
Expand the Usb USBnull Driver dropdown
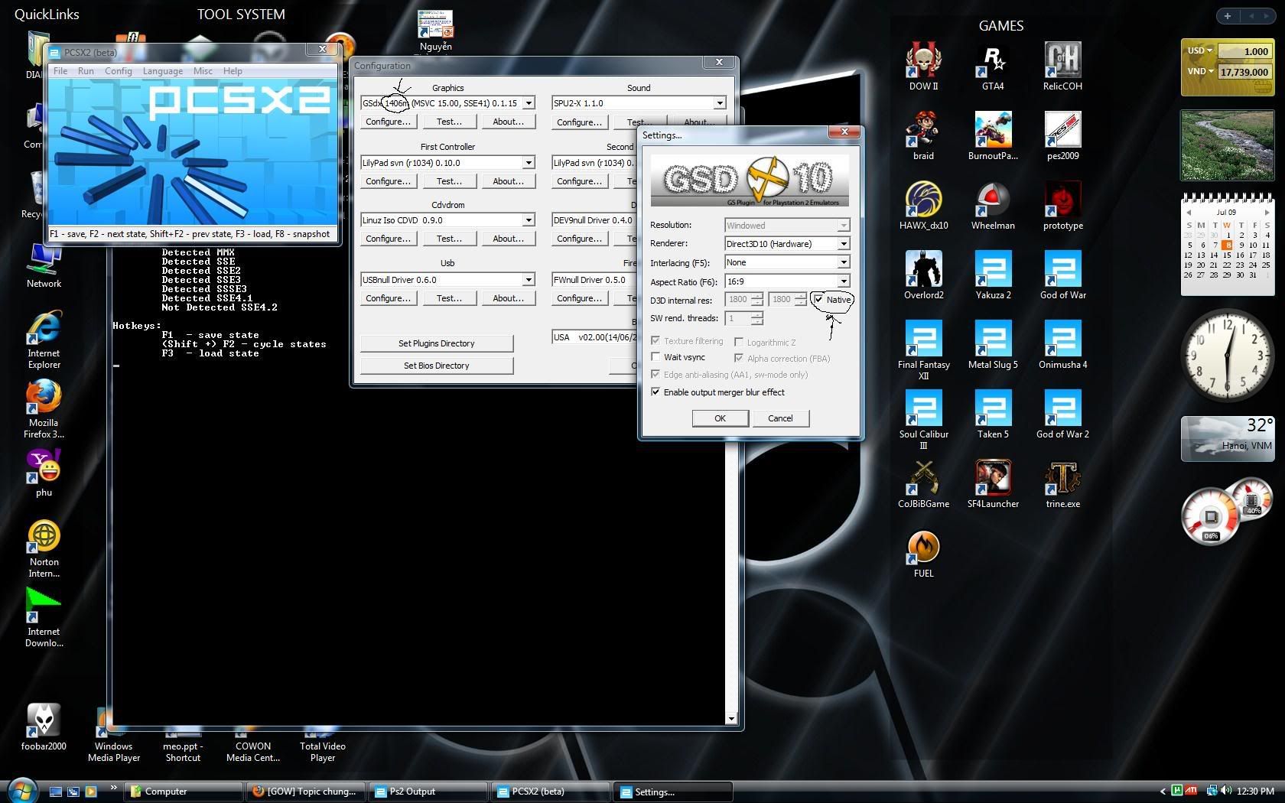[x=529, y=280]
